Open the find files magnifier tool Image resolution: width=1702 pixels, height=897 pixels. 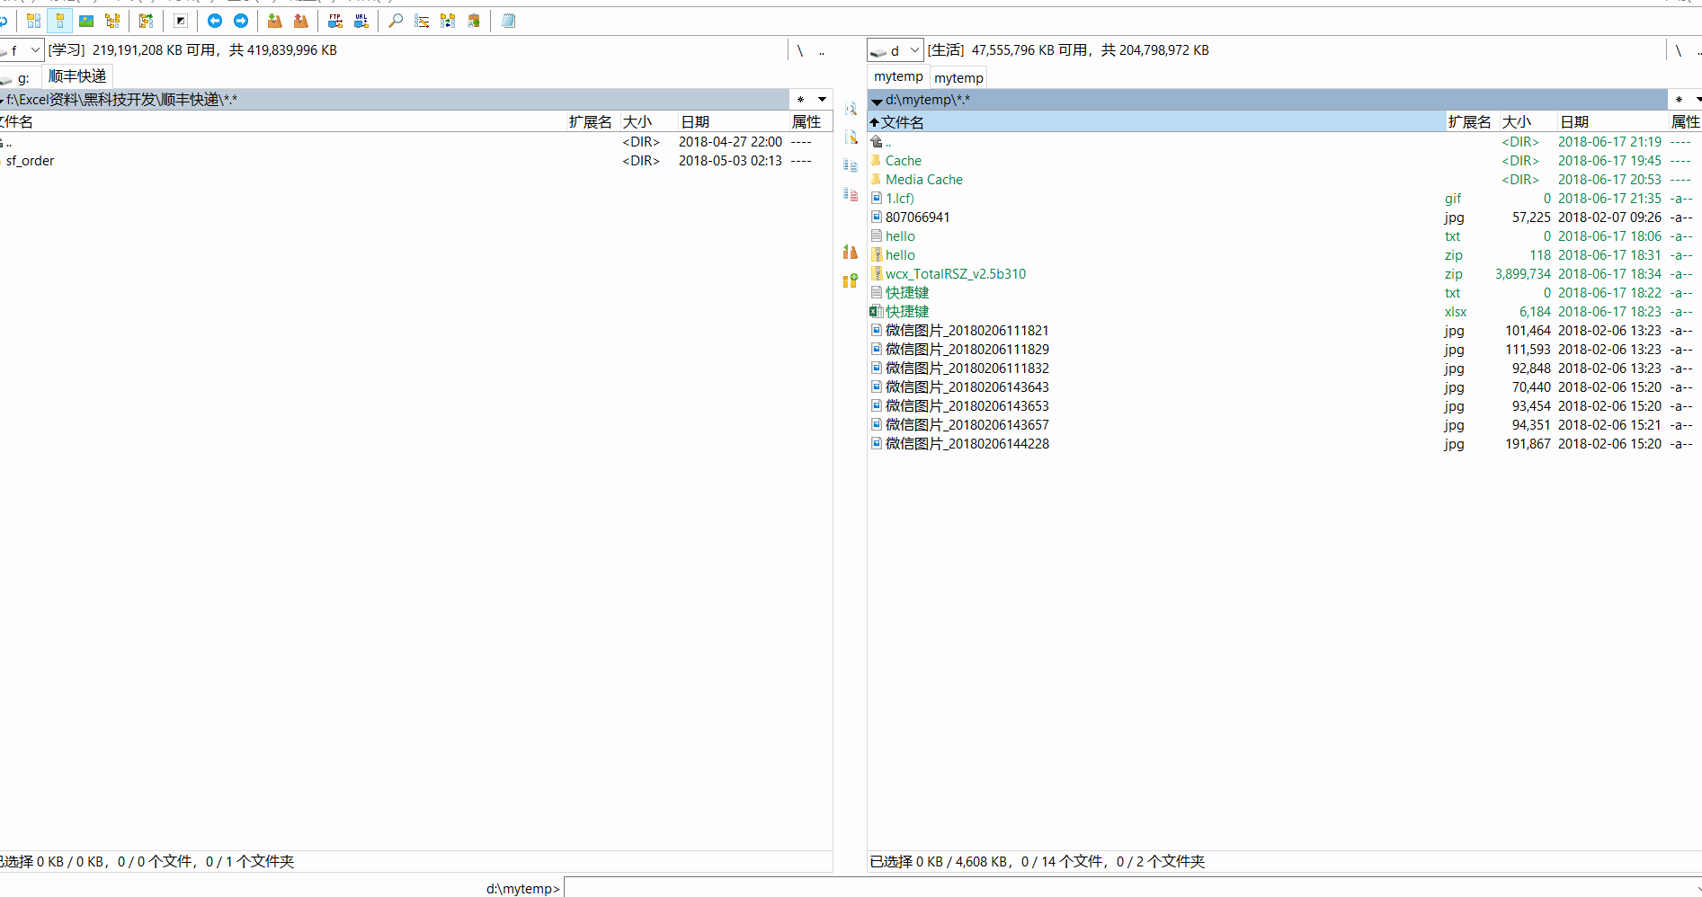(396, 21)
